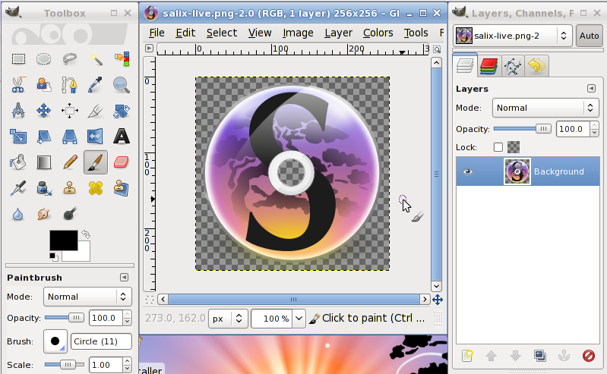Screen dimensions: 607x374
Task: Select the Eraser tool
Action: point(121,162)
